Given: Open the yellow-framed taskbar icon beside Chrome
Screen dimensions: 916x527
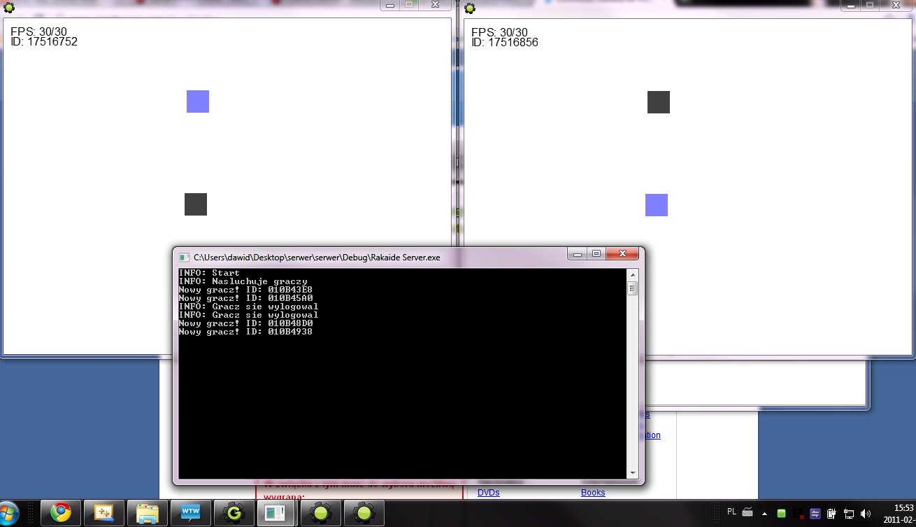Looking at the screenshot, I should pos(103,514).
